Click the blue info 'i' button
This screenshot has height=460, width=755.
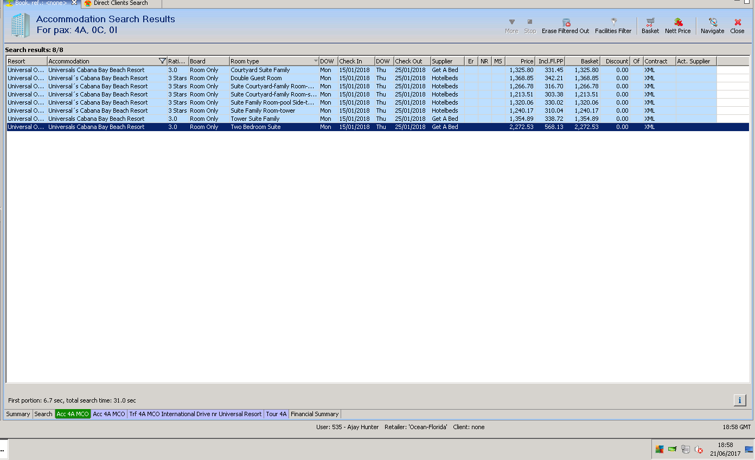(740, 400)
